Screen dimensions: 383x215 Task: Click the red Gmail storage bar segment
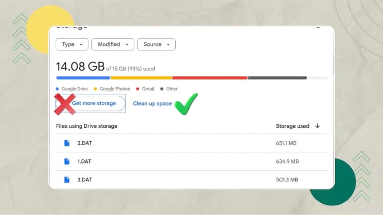pos(209,78)
